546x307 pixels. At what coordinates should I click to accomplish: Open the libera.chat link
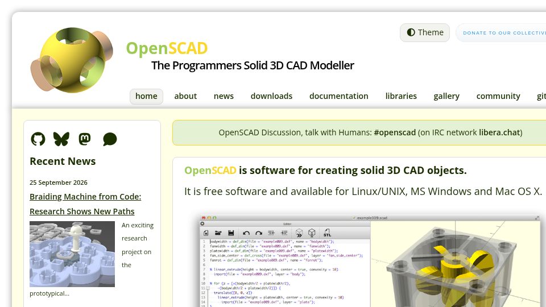pyautogui.click(x=499, y=132)
